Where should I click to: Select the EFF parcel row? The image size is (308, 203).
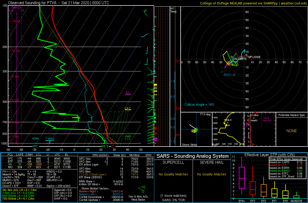39,161
